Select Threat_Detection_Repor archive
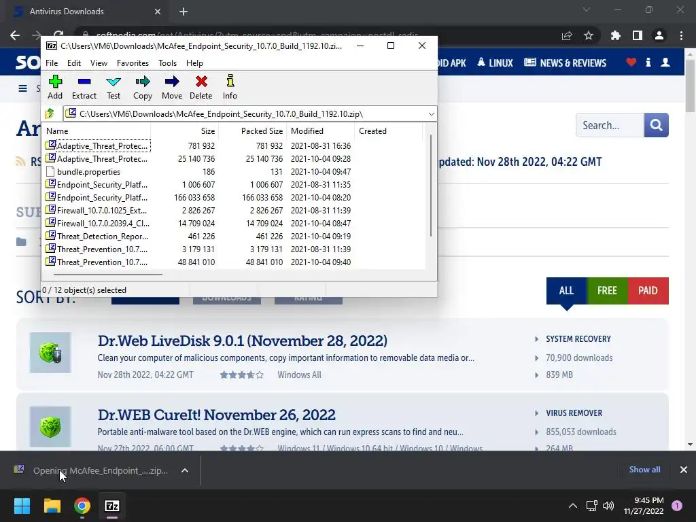 pos(97,236)
